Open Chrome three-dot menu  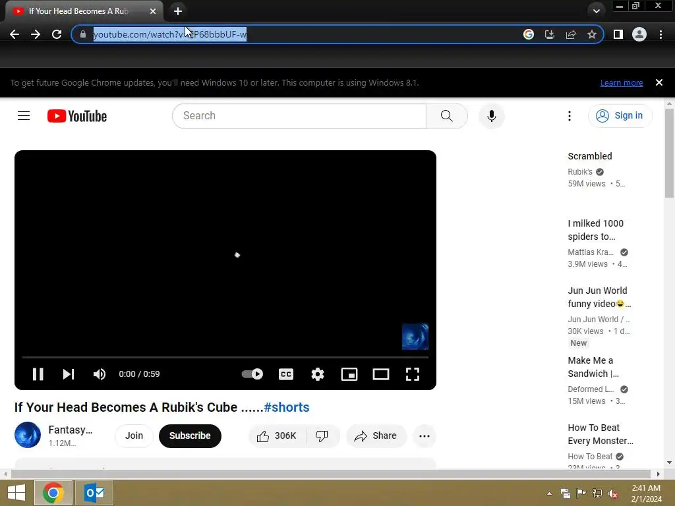660,34
